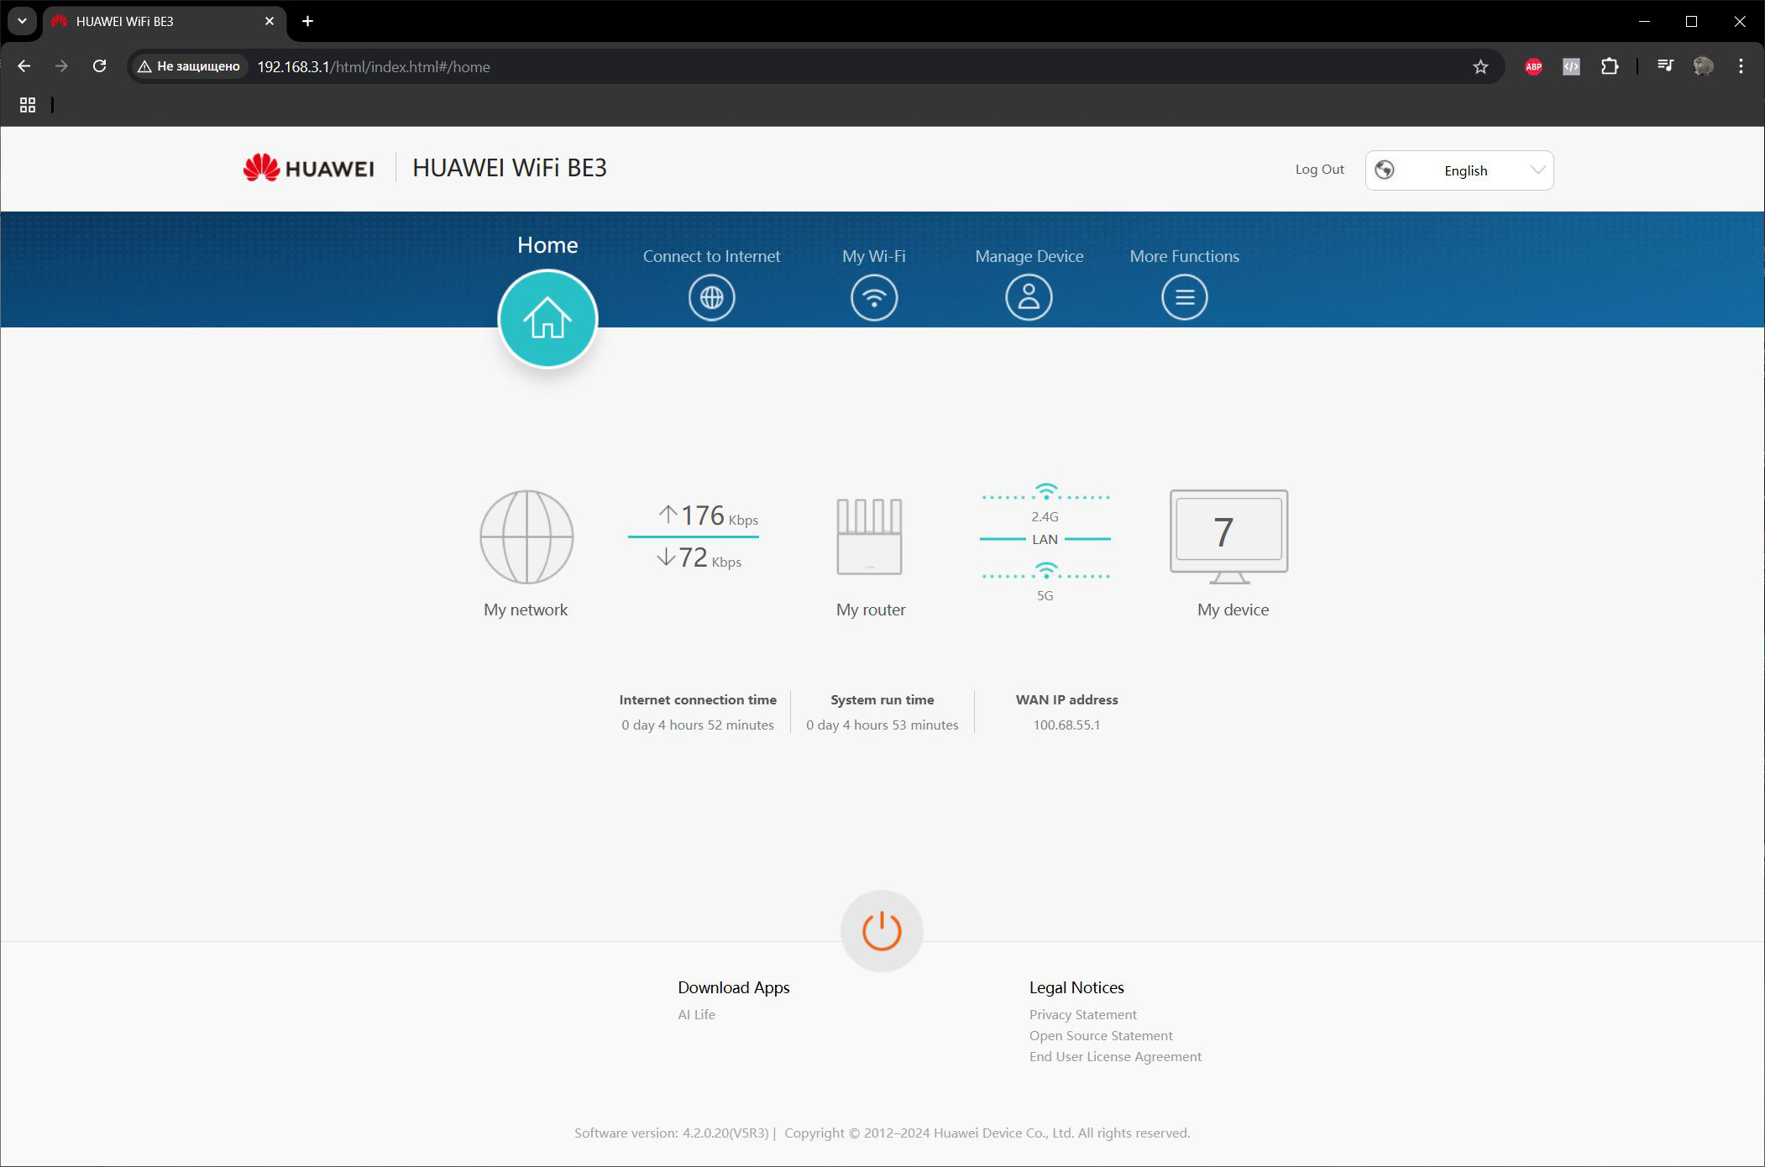Click the not secure site warning
Viewport: 1765px width, 1167px height.
190,66
